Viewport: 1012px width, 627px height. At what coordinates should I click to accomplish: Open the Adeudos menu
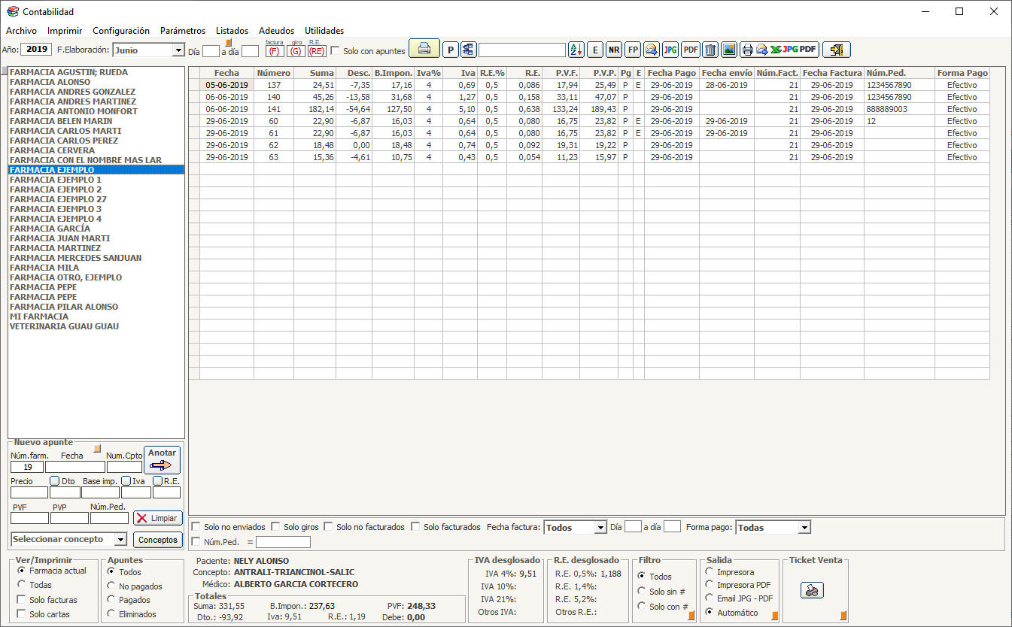pyautogui.click(x=276, y=31)
